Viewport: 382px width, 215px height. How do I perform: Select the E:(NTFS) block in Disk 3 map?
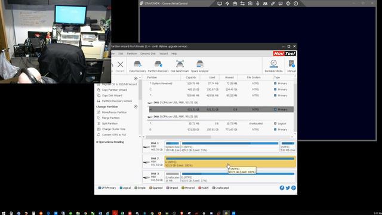point(238,177)
